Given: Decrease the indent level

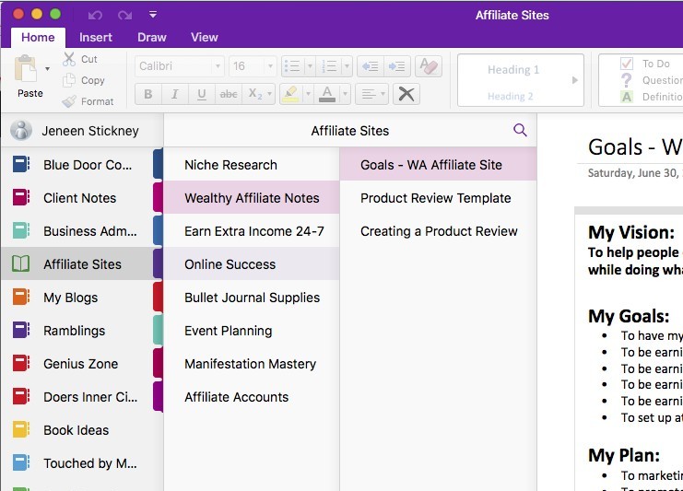Looking at the screenshot, I should click(x=371, y=66).
